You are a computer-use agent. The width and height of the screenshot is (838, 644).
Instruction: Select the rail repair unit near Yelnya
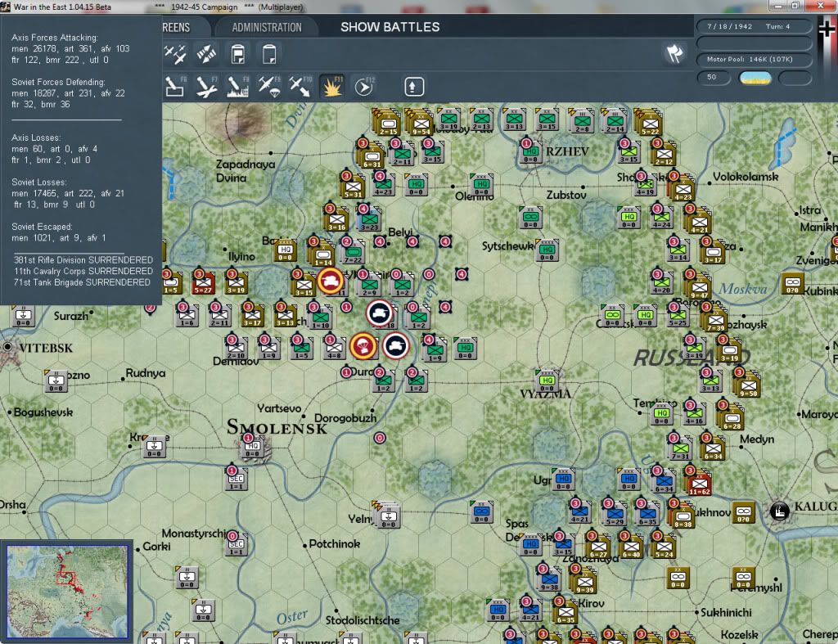(388, 516)
